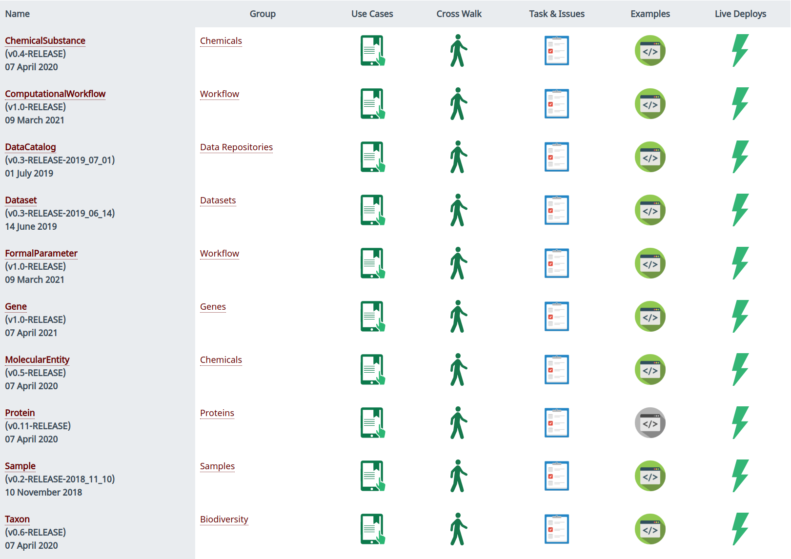Image resolution: width=791 pixels, height=559 pixels.
Task: Open Task & Issues icon for Taxon
Action: 557,529
